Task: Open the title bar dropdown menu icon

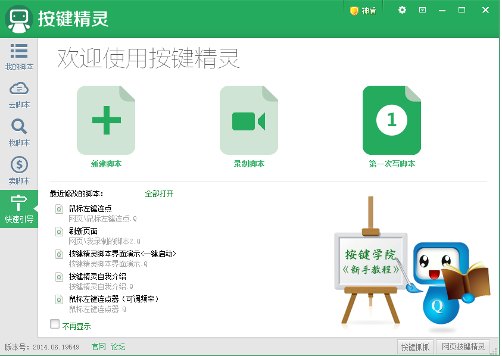Action: pos(422,10)
